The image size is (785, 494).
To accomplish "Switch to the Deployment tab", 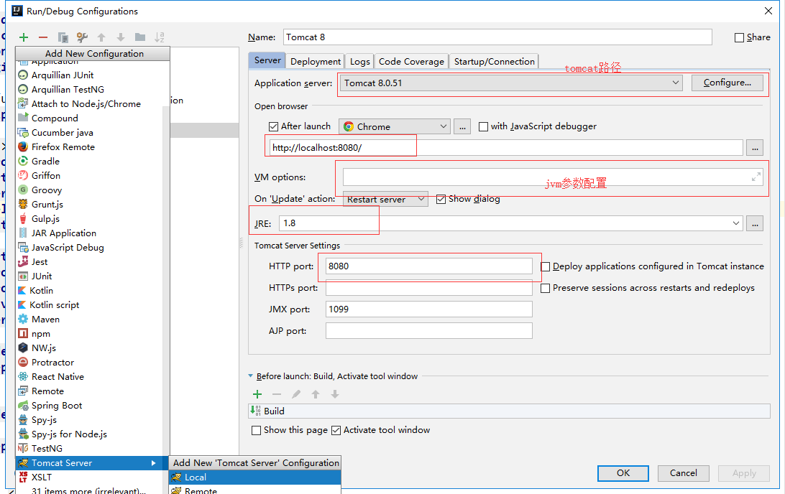I will coord(315,61).
